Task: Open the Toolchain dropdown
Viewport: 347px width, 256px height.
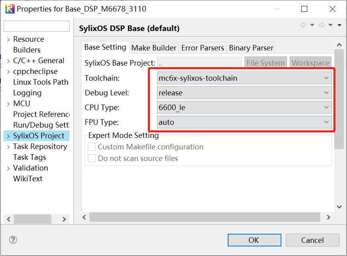Action: pyautogui.click(x=244, y=78)
